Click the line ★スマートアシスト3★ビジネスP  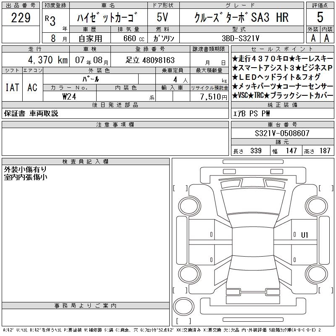click(282, 68)
